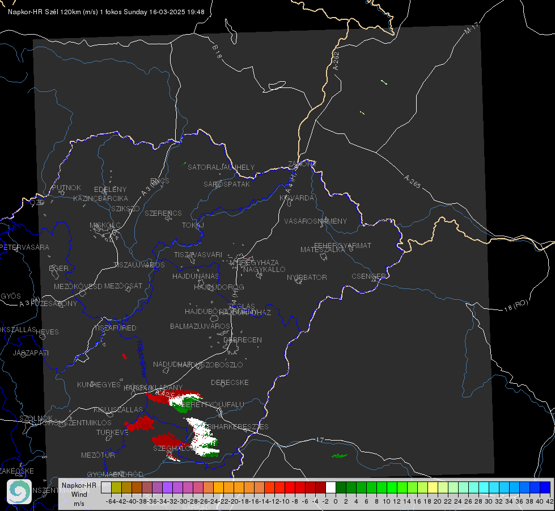Select the M-17 road label

click(x=471, y=28)
